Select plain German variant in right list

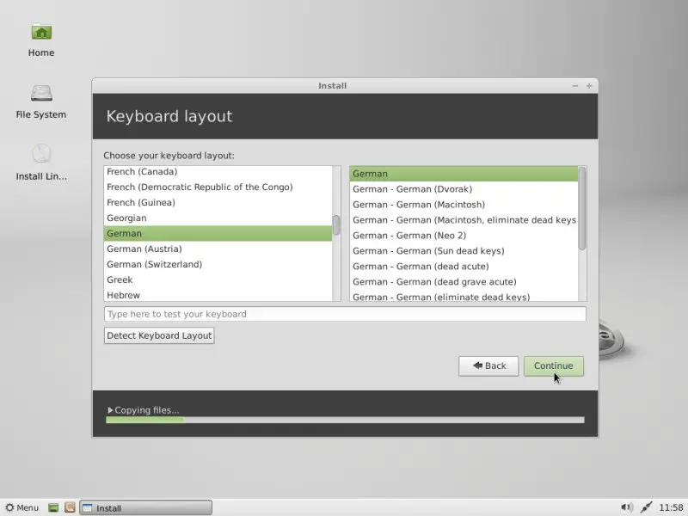(464, 174)
